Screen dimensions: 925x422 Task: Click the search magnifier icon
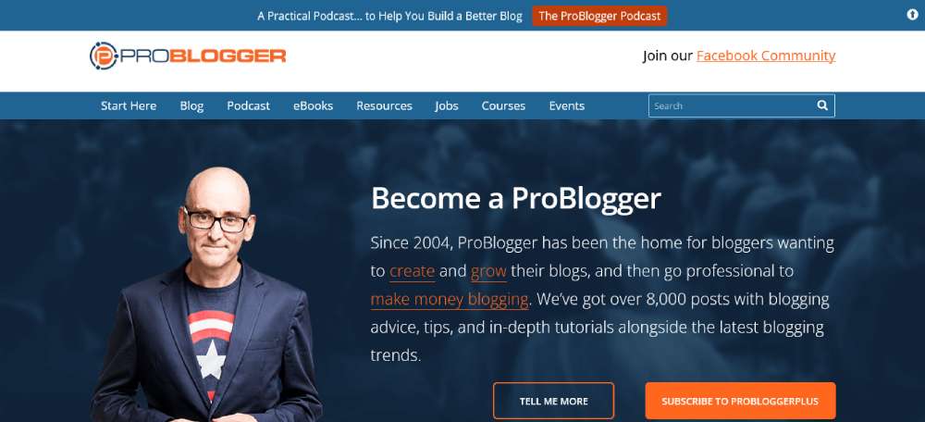tap(822, 105)
